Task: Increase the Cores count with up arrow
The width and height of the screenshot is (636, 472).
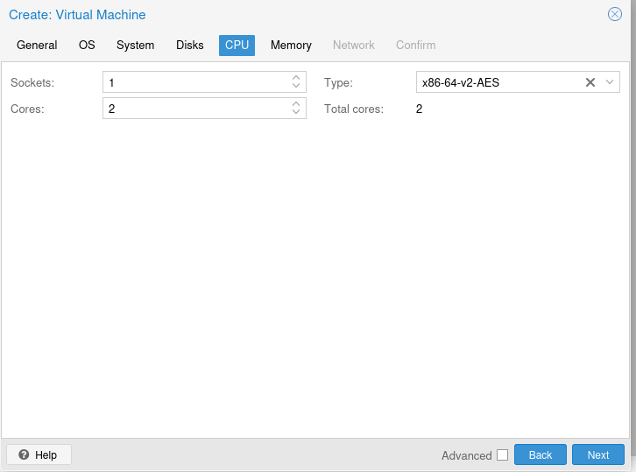Action: (296, 103)
